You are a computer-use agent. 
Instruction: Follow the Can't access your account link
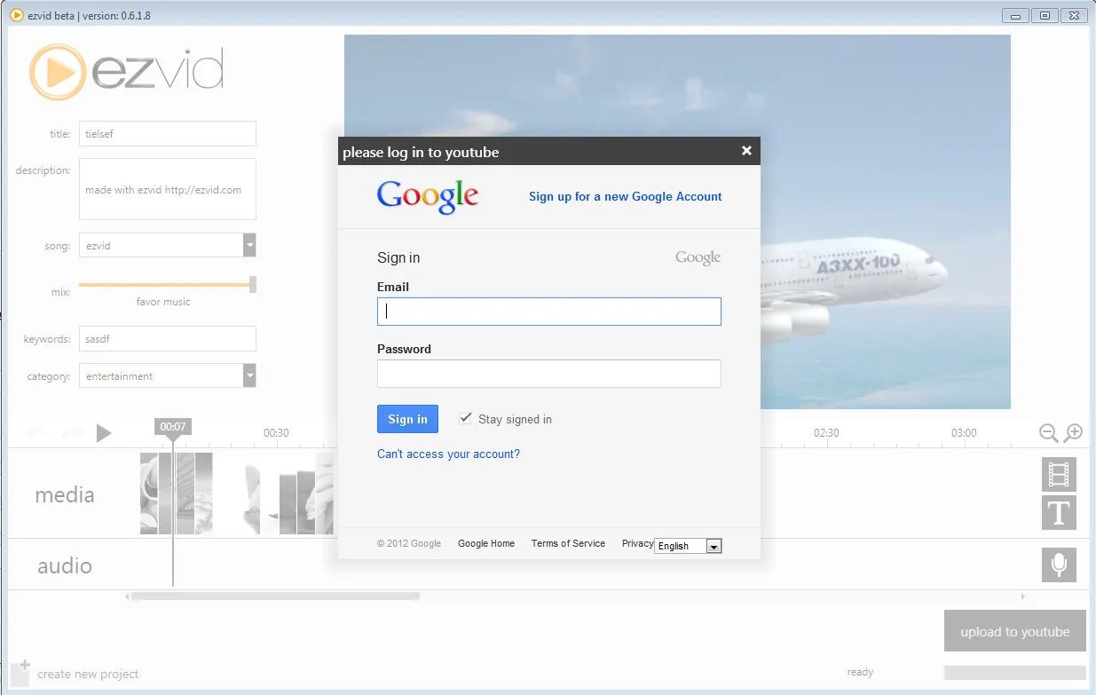click(x=448, y=454)
